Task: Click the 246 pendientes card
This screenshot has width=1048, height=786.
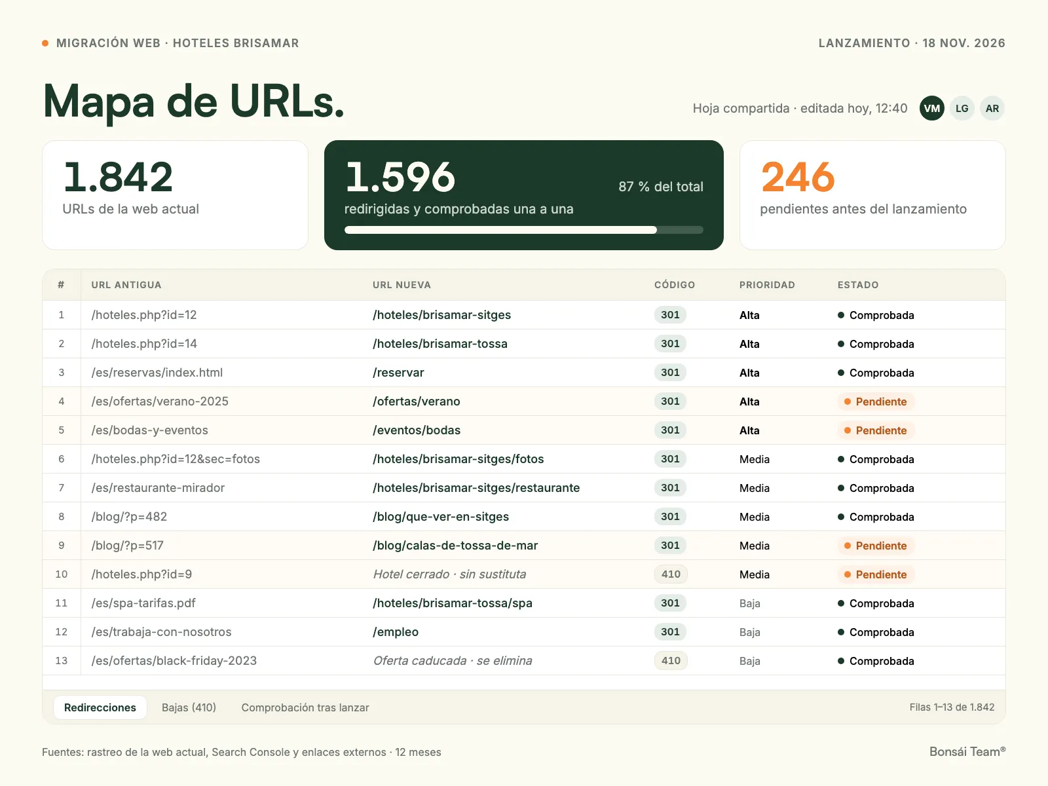Action: coord(872,195)
